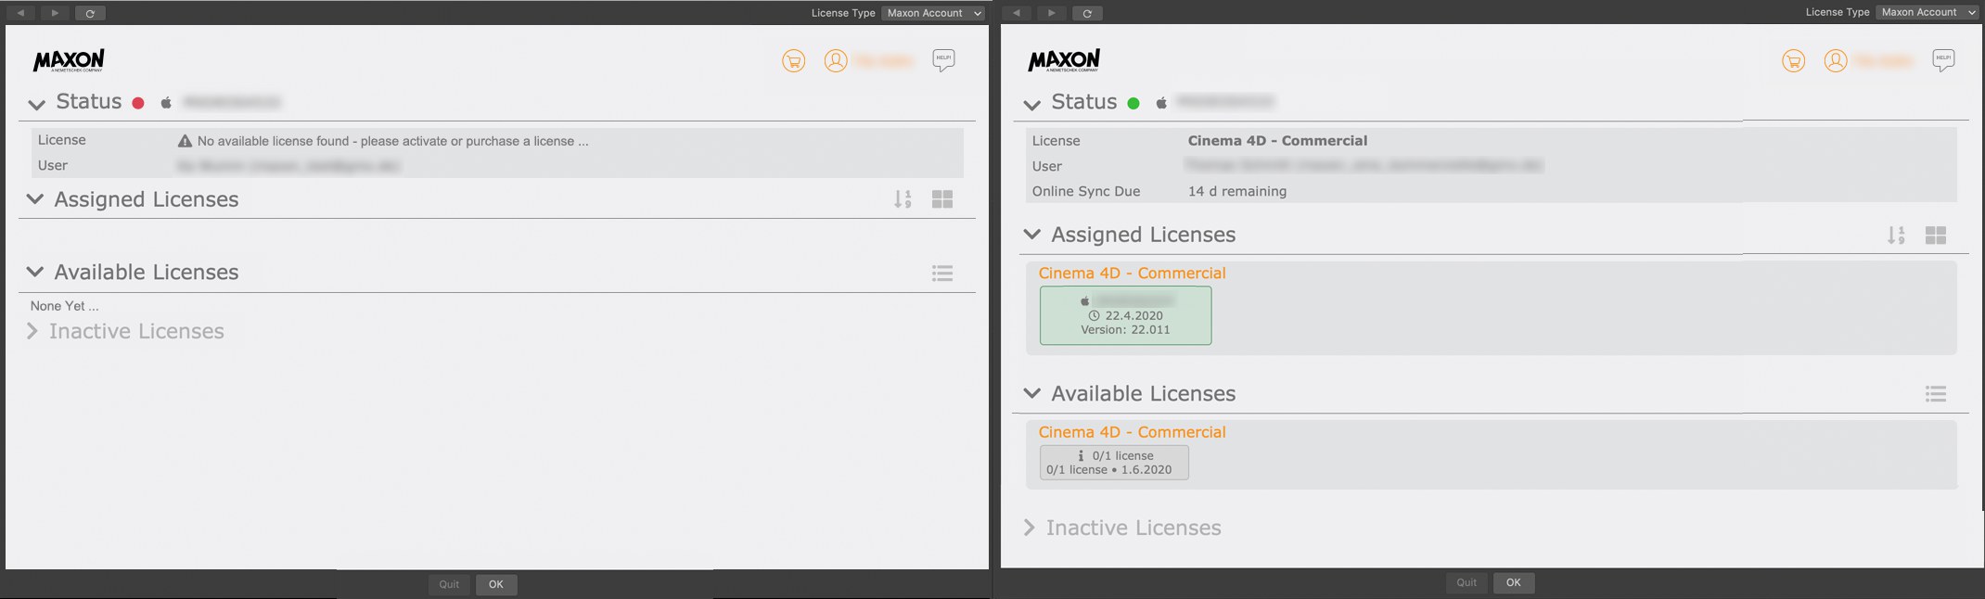Click back arrow in left window

[20, 13]
